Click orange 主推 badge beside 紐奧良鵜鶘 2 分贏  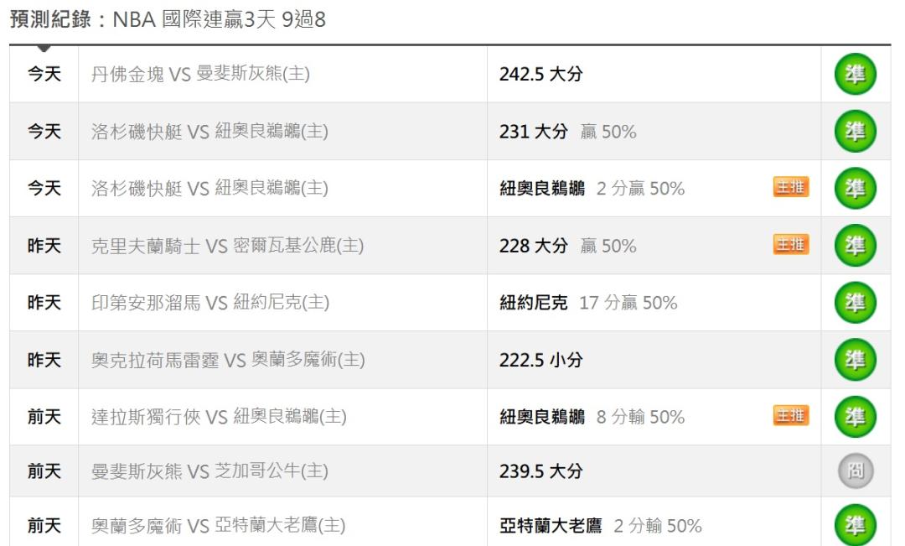[x=790, y=187]
